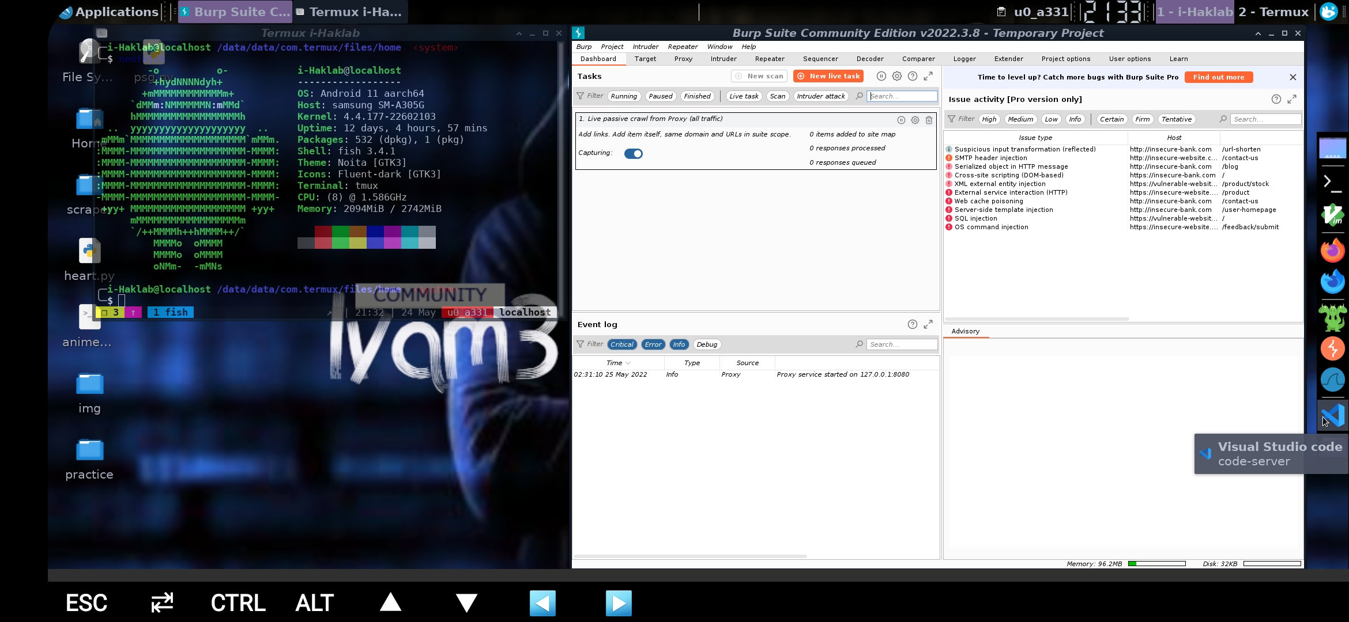Toggle the Capturing switch off

pyautogui.click(x=633, y=154)
